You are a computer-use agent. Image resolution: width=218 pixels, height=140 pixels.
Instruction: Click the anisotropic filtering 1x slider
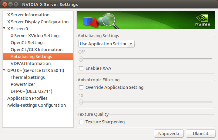[x=146, y=102]
